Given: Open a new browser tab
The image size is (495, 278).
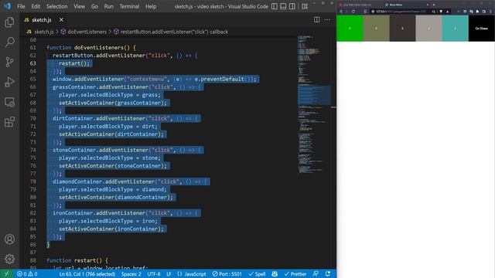Looking at the screenshot, I should pyautogui.click(x=434, y=5).
